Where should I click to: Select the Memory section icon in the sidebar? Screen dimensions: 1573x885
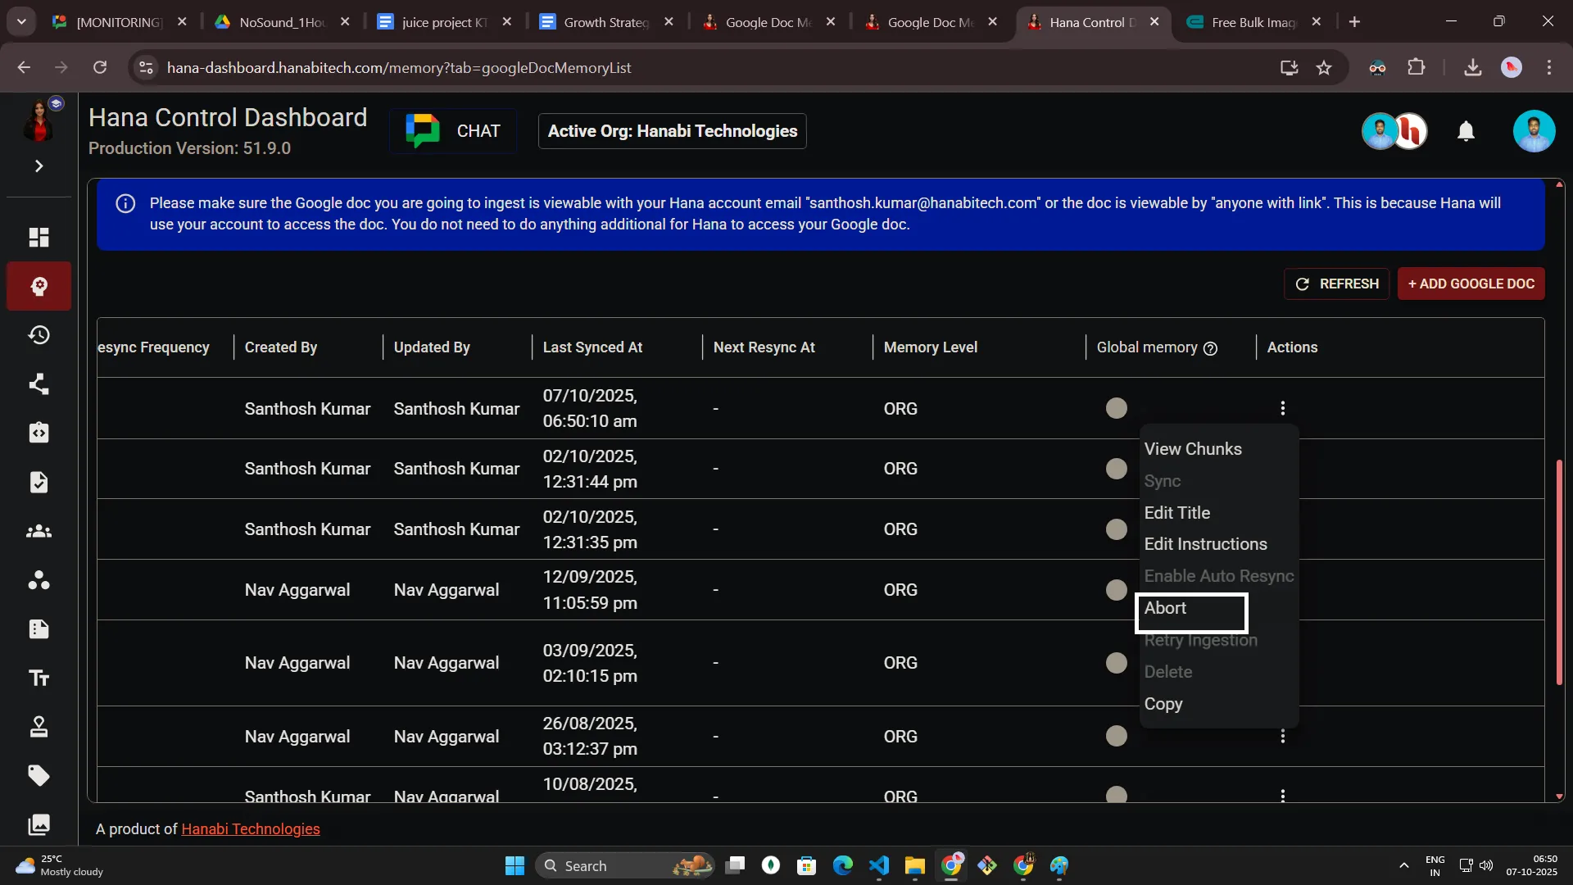tap(39, 286)
